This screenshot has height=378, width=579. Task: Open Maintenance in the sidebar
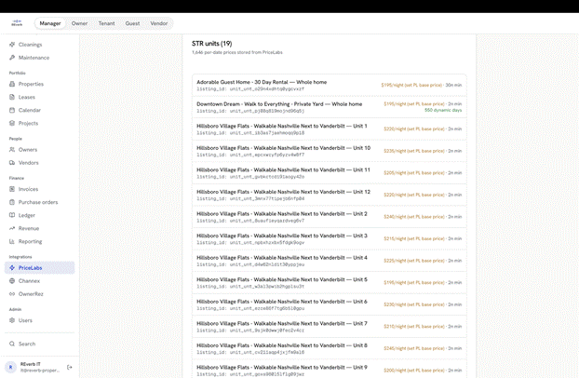(39, 58)
